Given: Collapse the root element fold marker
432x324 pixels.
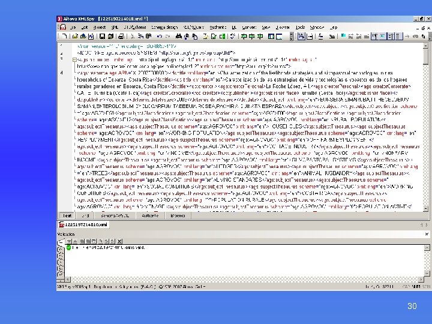Looking at the screenshot, I should (x=74, y=59).
